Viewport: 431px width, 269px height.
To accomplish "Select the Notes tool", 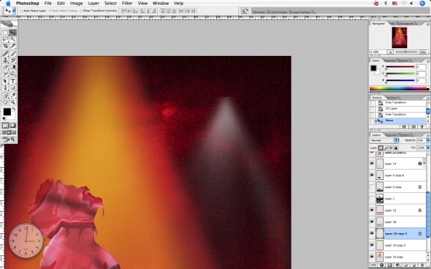I will pos(5,95).
